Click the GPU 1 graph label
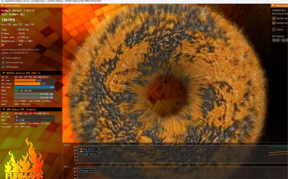The image size is (288, 179). [x=67, y=167]
